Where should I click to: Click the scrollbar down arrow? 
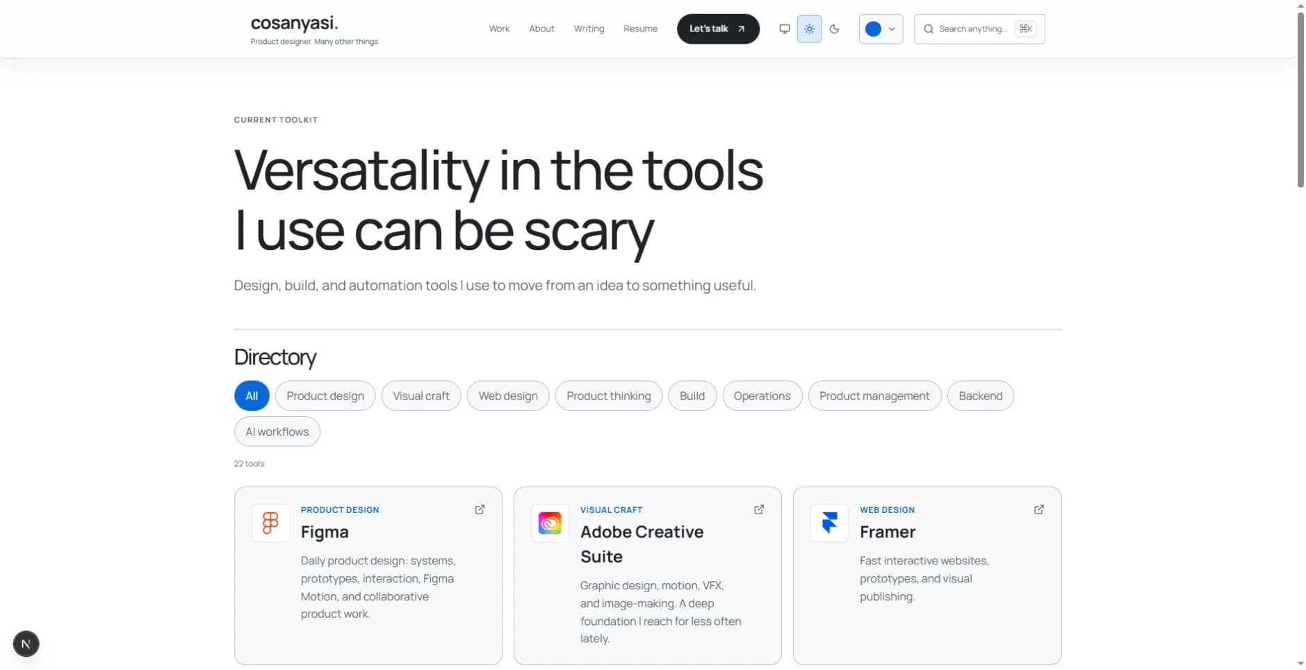(x=1300, y=664)
